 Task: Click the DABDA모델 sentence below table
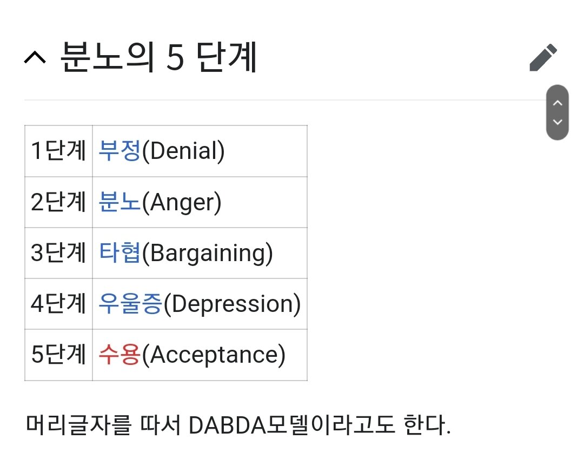coord(238,425)
